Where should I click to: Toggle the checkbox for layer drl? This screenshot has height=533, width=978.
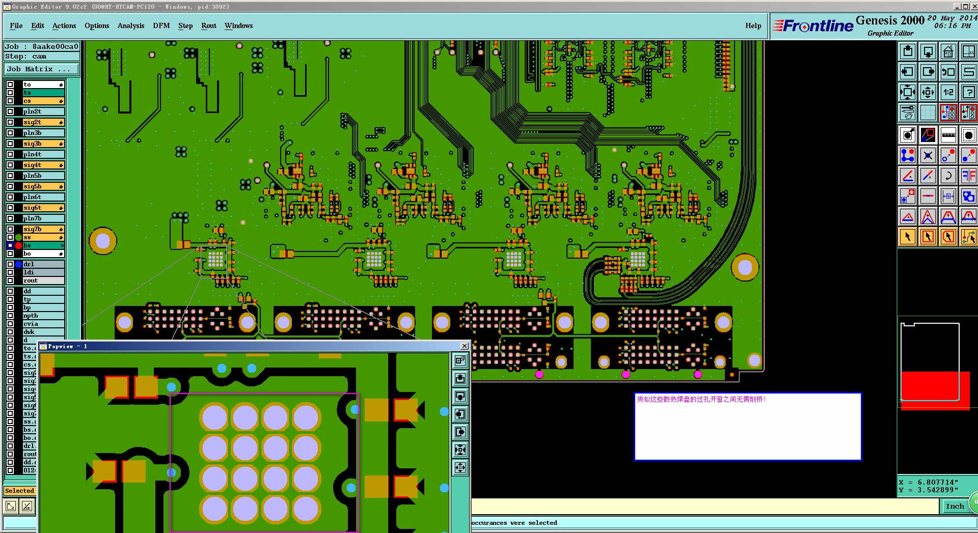(10, 264)
